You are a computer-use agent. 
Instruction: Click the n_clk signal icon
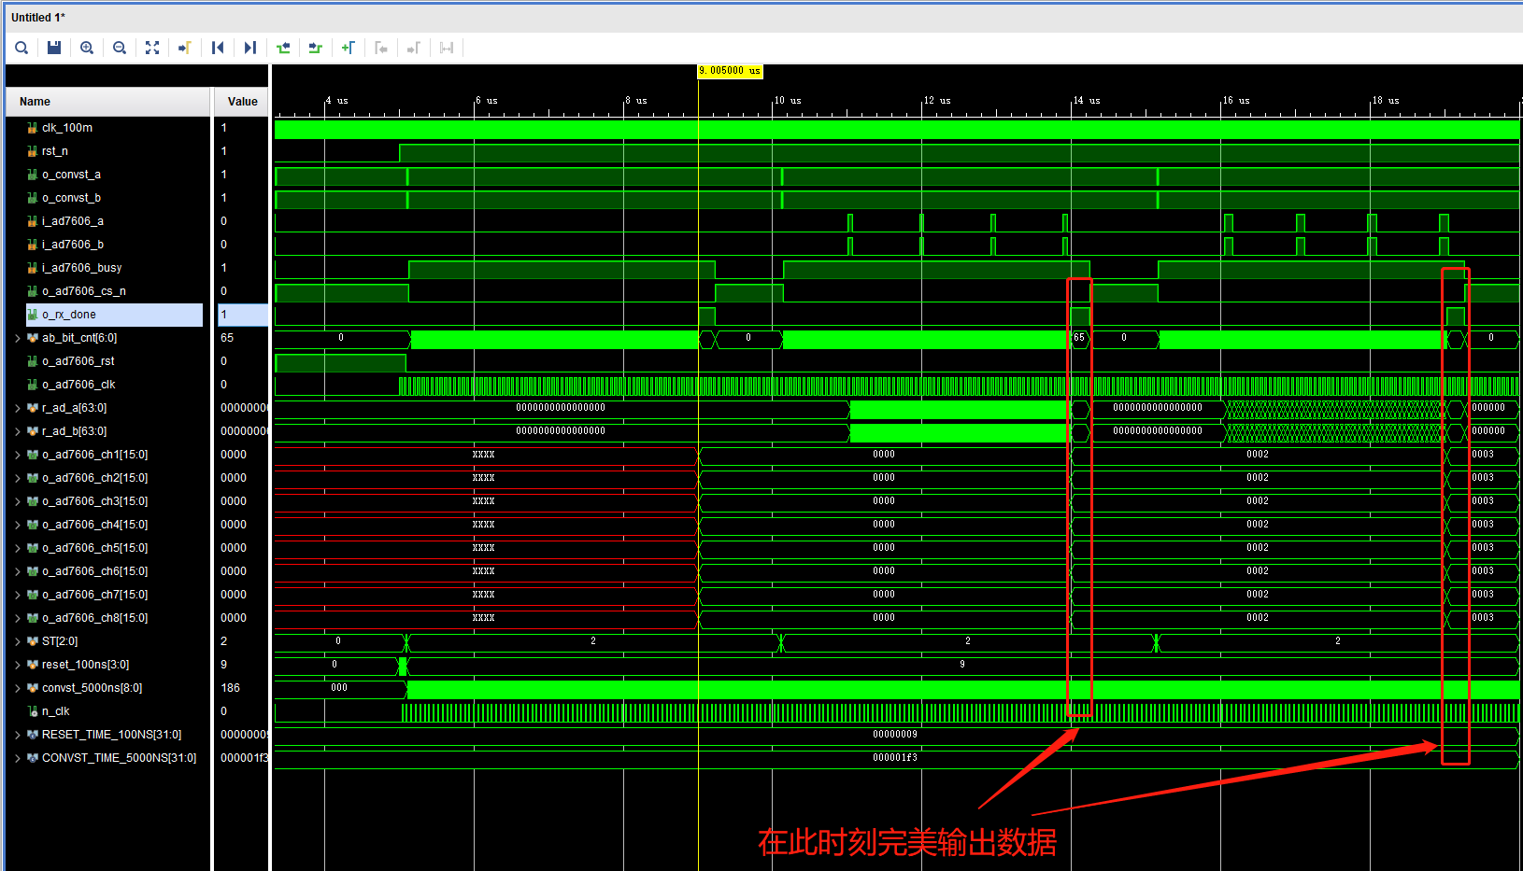click(x=33, y=711)
